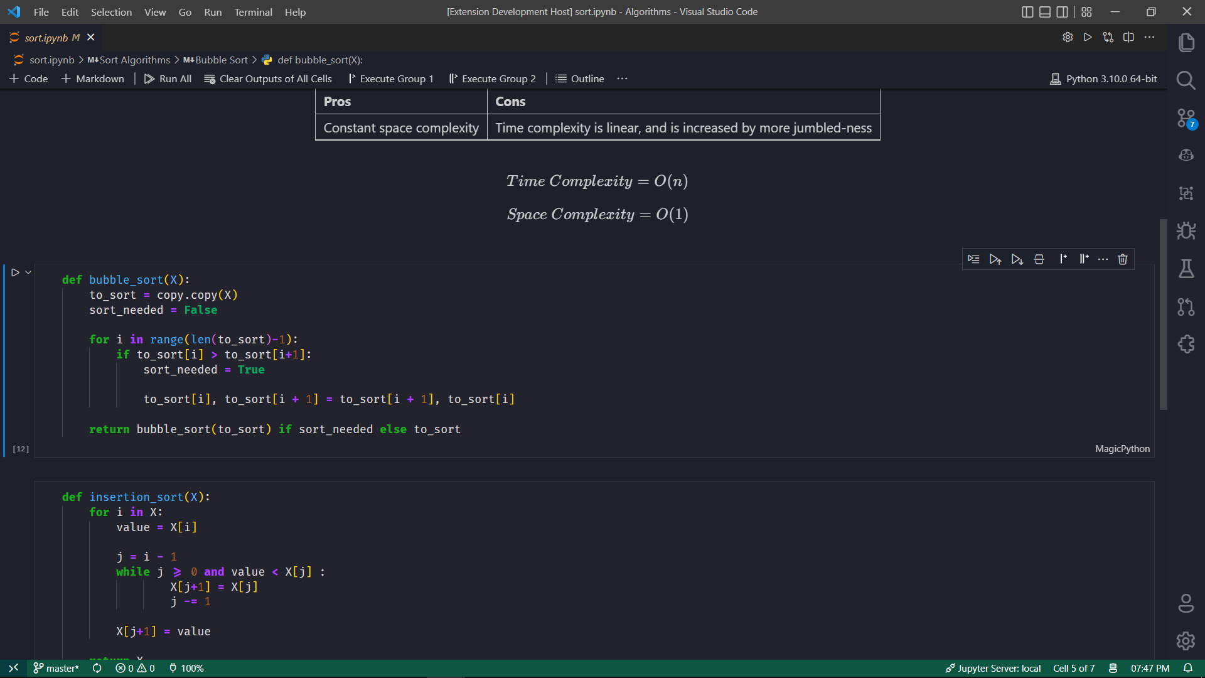Open the Selection menu

[x=111, y=12]
